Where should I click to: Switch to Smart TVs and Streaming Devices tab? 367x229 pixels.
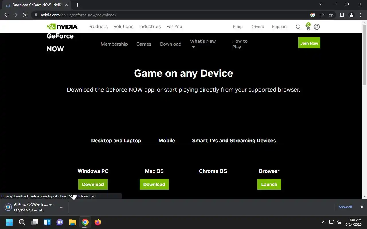pos(234,141)
